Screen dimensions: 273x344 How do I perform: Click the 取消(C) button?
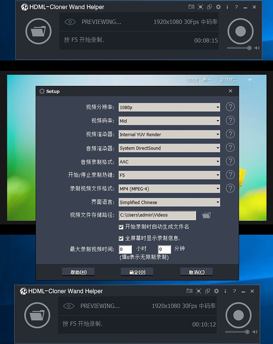196,272
